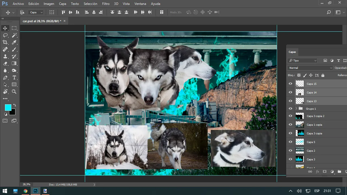Hide the Capa 13 layer
The width and height of the screenshot is (347, 195).
coord(290,101)
